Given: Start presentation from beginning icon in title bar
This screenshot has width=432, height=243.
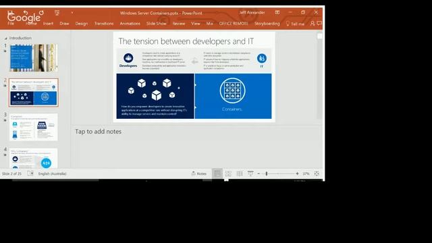Looking at the screenshot, I should pos(57,13).
